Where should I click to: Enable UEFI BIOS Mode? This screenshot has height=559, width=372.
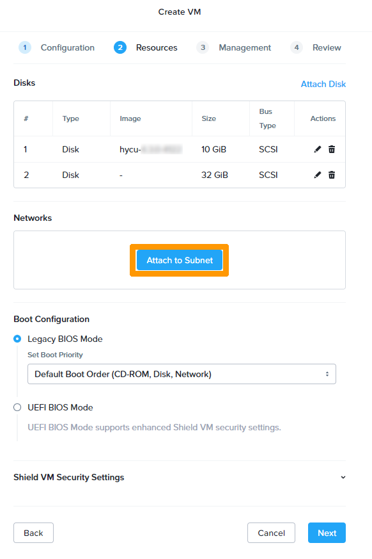click(x=18, y=407)
